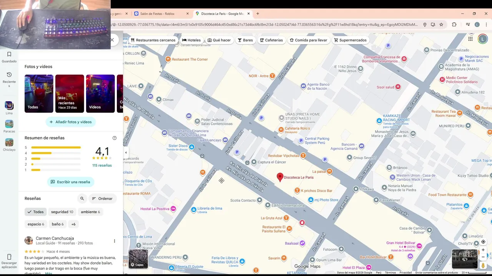This screenshot has height=276, width=492.
Task: Click Enviar comentarios sobre el producto link
Action: (x=437, y=273)
